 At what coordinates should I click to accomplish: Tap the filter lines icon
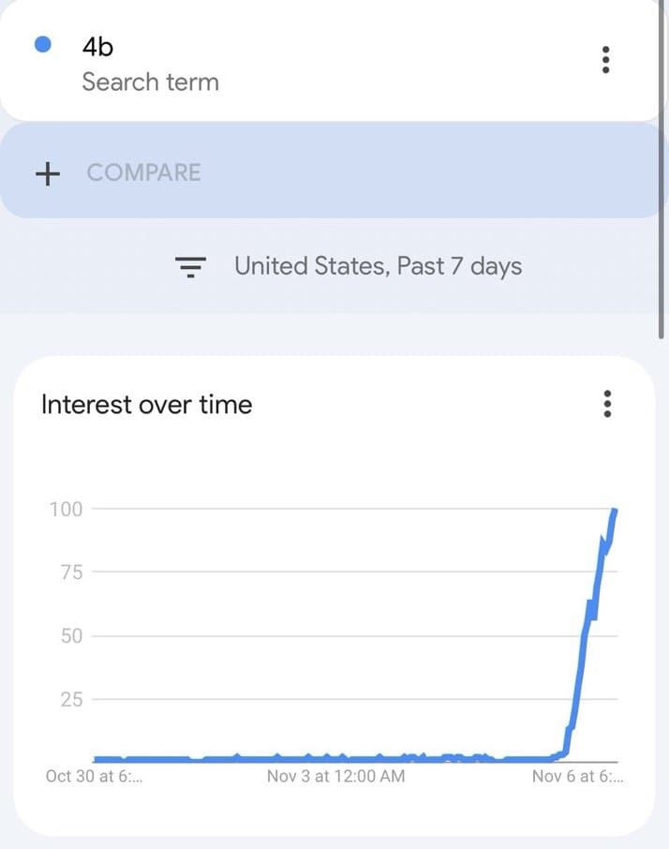190,267
